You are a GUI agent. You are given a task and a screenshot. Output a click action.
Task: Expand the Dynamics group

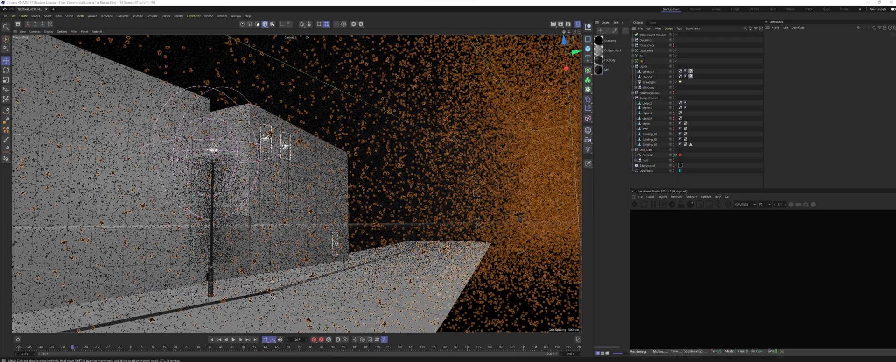[632, 40]
